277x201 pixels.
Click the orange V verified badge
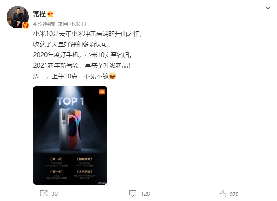[x=26, y=25]
